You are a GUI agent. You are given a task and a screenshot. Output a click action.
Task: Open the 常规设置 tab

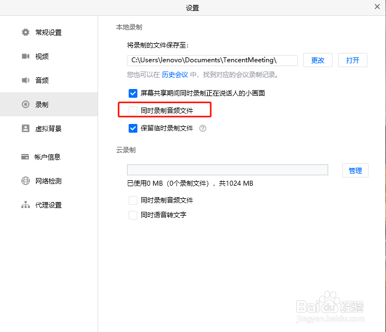49,32
